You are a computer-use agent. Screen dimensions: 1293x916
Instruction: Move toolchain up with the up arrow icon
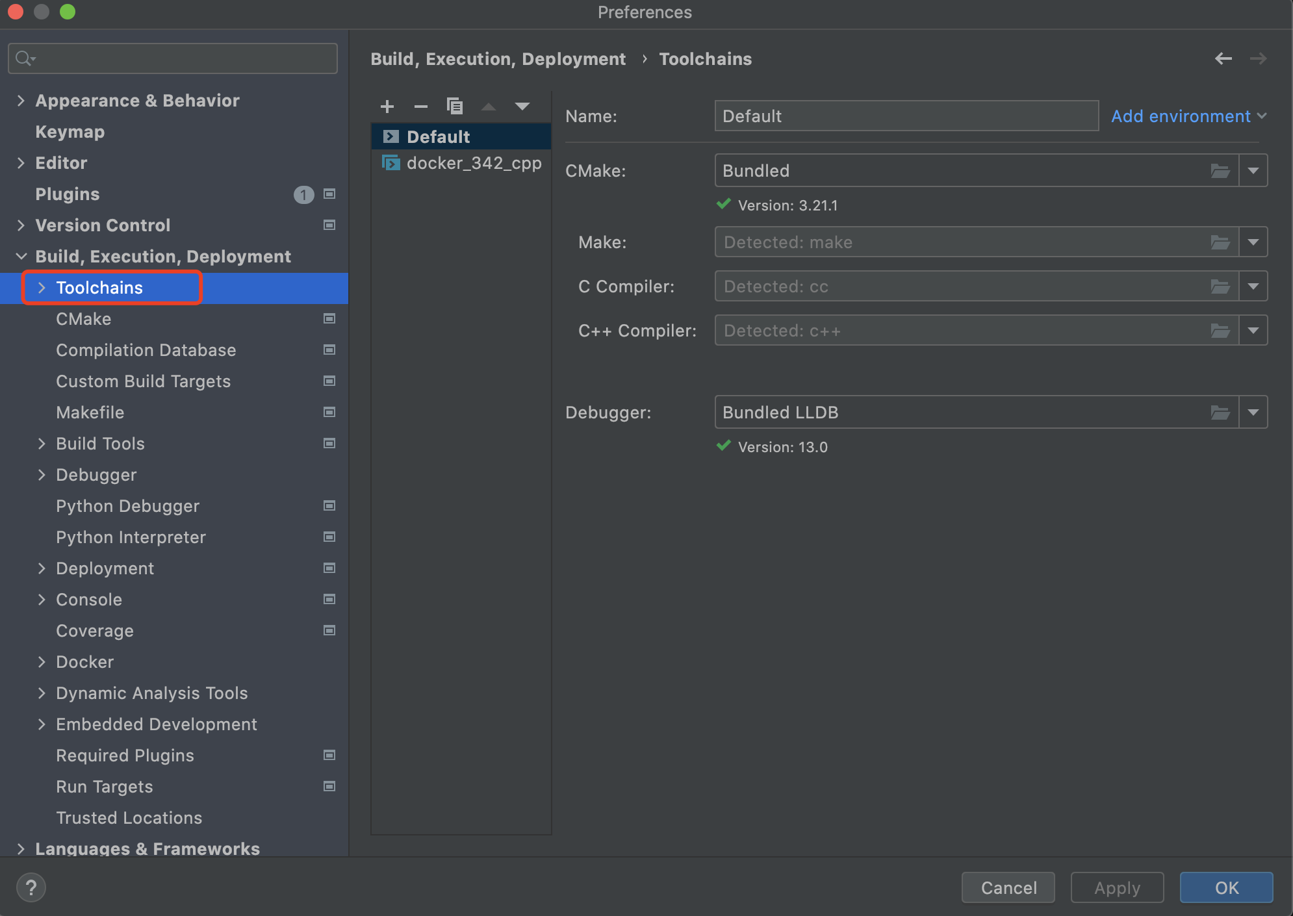coord(488,106)
